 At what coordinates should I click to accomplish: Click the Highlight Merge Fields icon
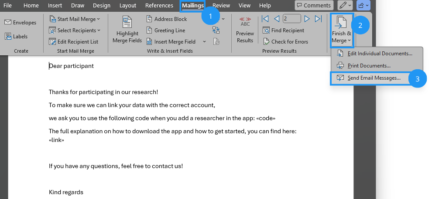click(127, 22)
